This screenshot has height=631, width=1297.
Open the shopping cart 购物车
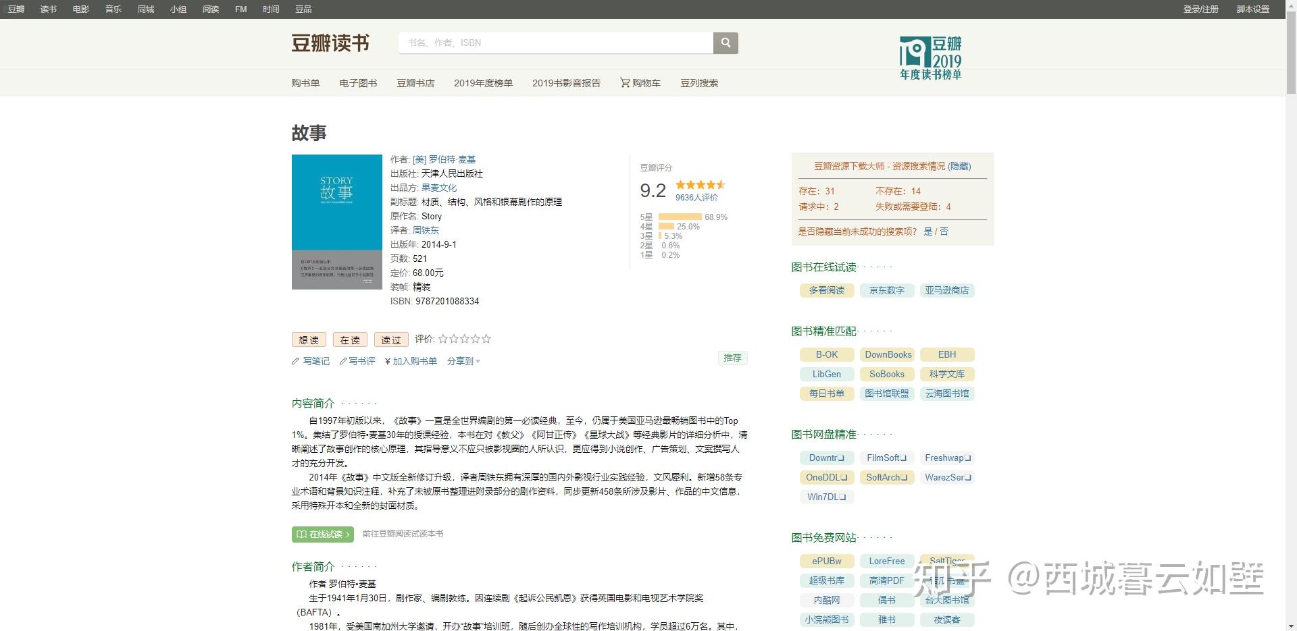coord(640,83)
